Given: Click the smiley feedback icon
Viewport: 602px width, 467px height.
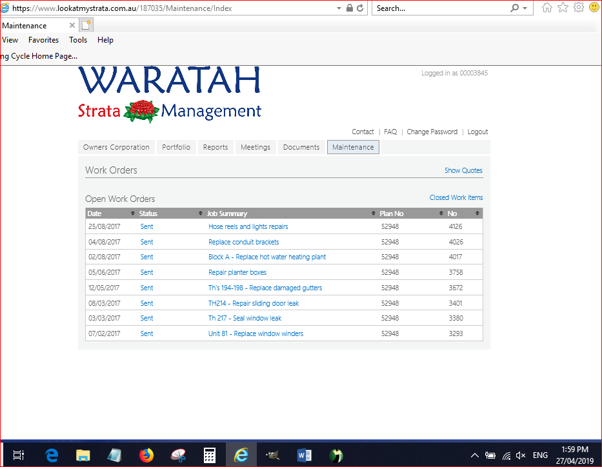Looking at the screenshot, I should 594,7.
